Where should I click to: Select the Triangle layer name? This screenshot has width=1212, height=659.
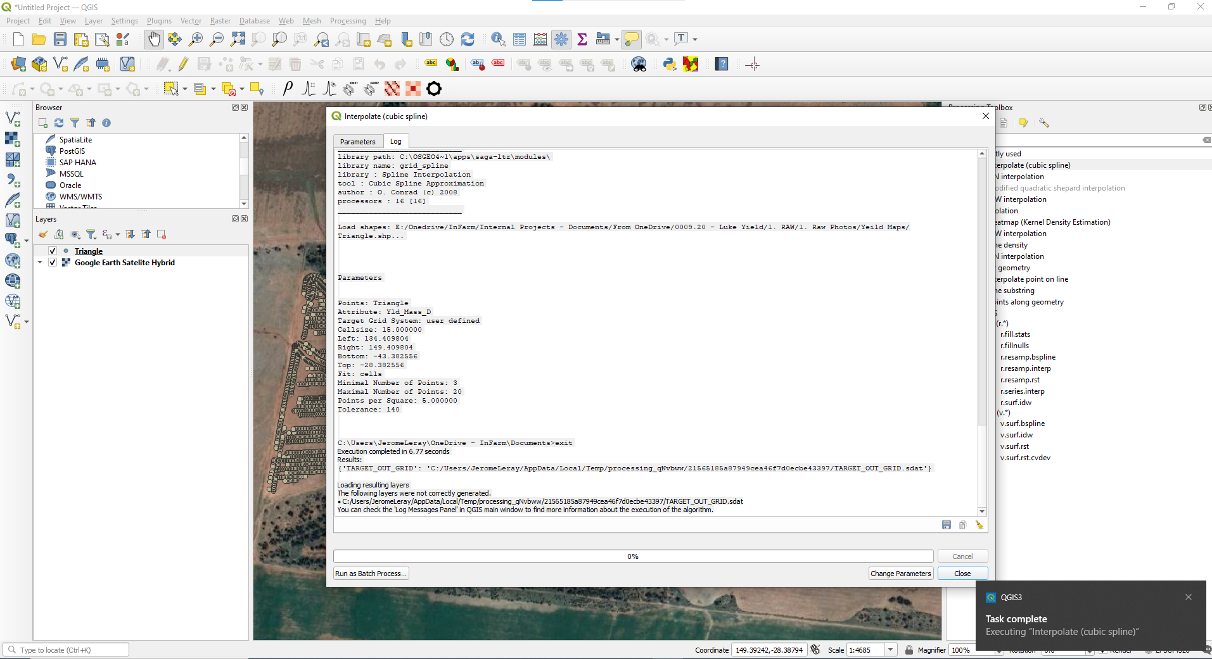pos(89,251)
